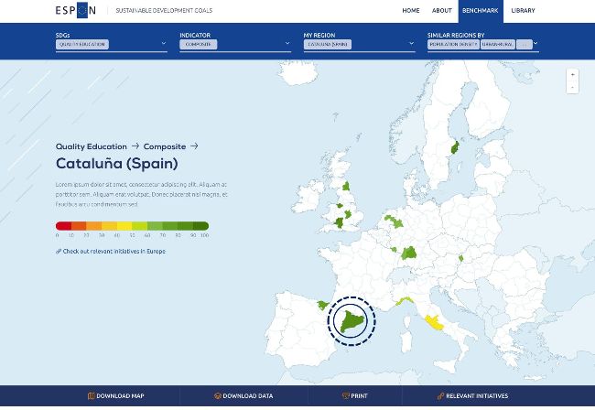Click the Population Density tag

(453, 44)
